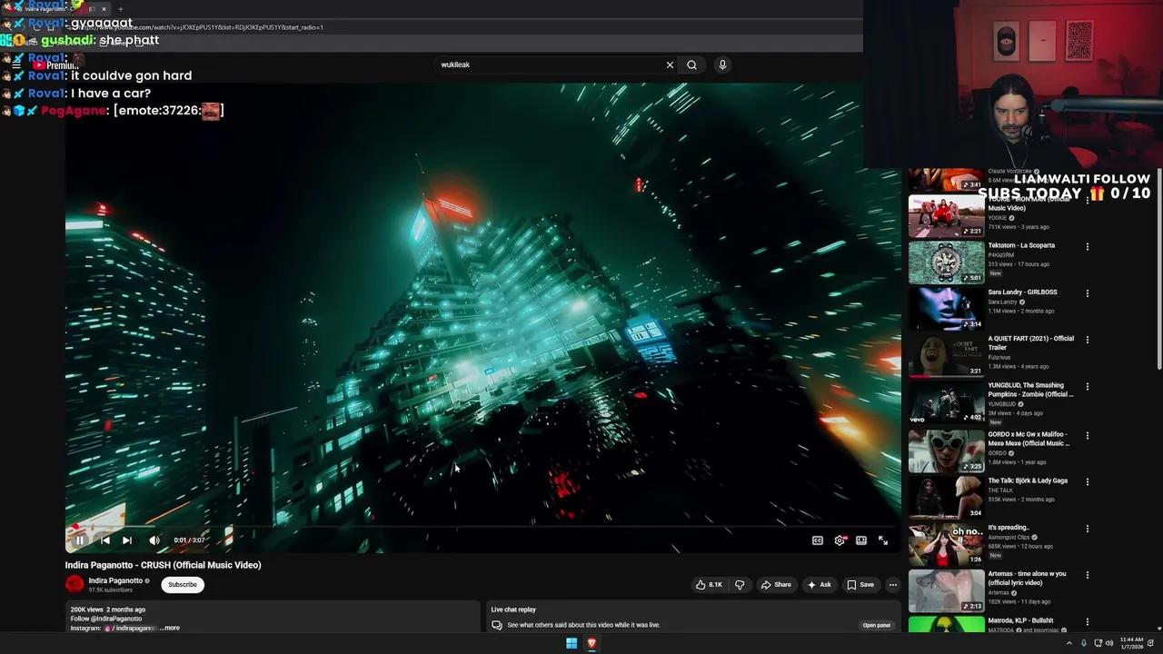Open Sara Landry - GIRLBOSS video title
This screenshot has width=1163, height=654.
[1022, 292]
